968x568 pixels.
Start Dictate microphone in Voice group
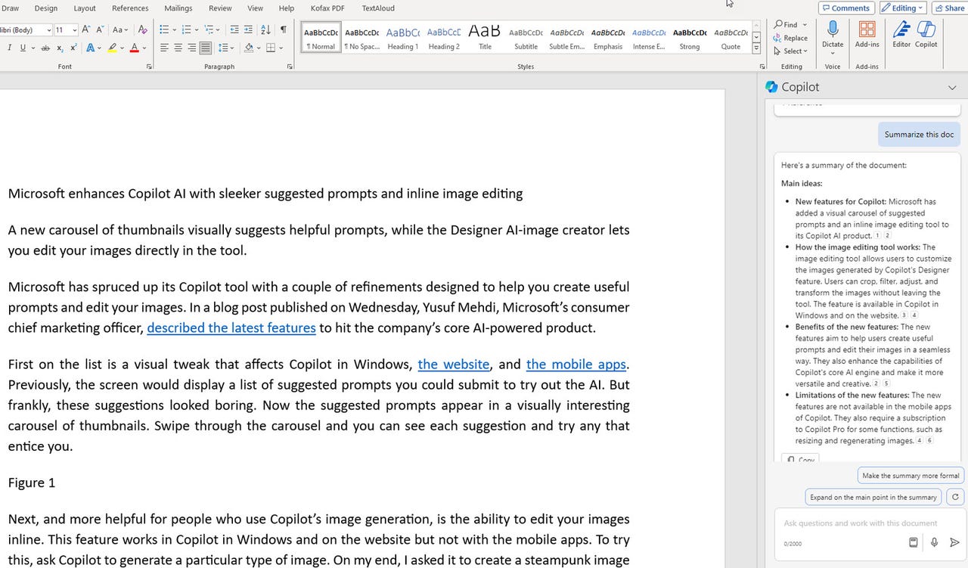pyautogui.click(x=833, y=34)
